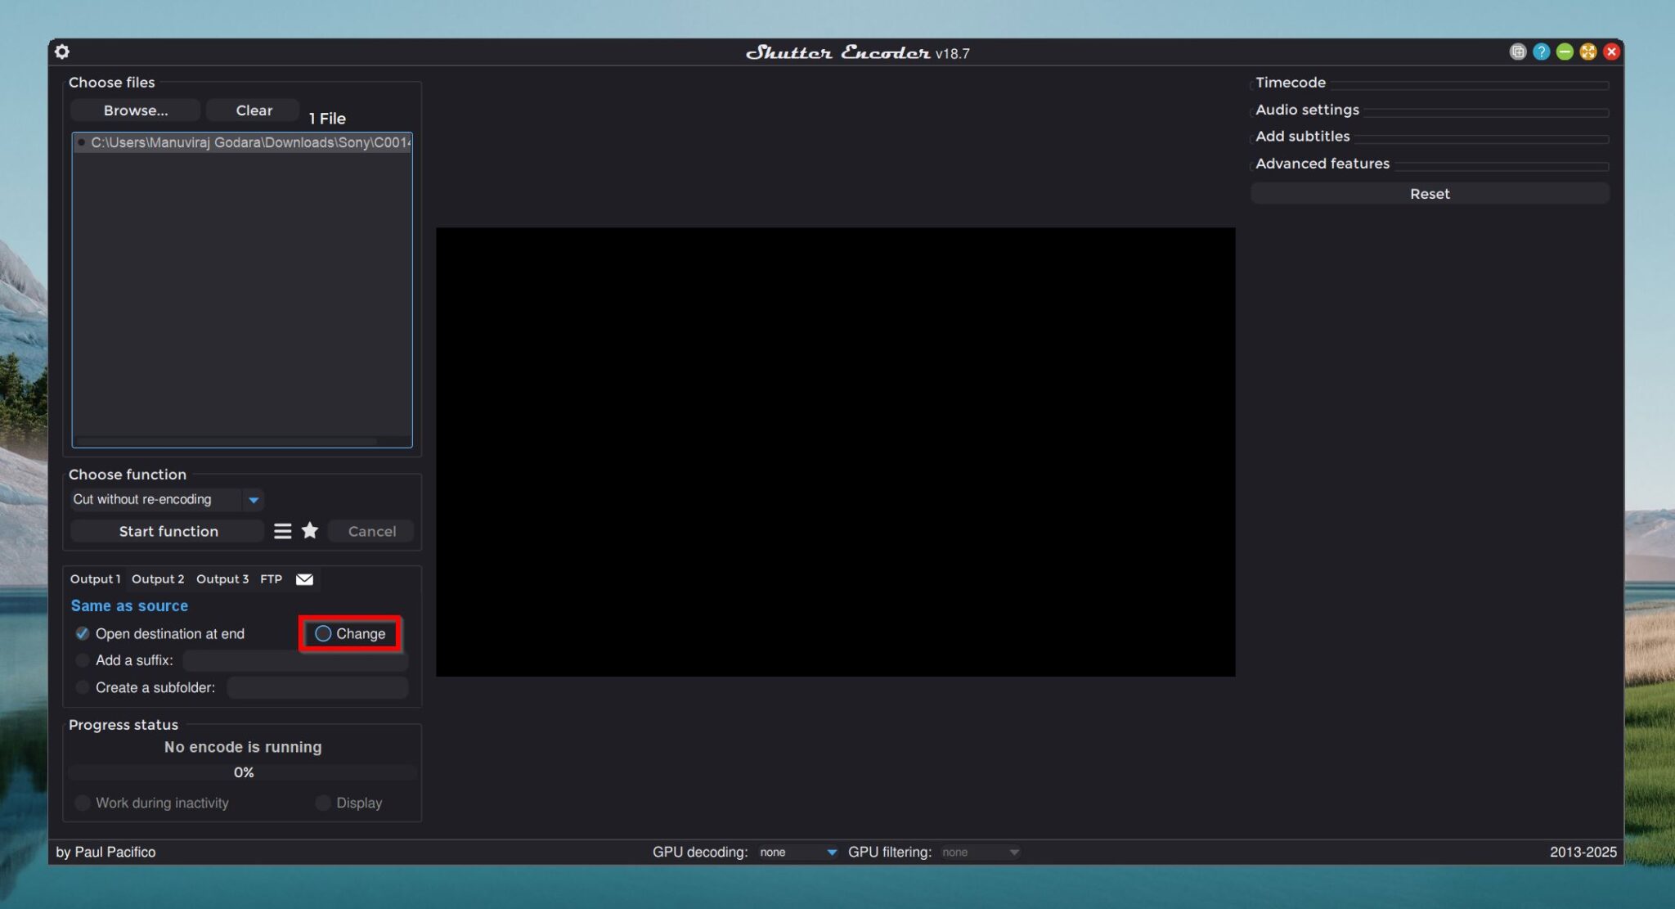The image size is (1675, 909).
Task: Switch to the FTP tab
Action: tap(271, 579)
